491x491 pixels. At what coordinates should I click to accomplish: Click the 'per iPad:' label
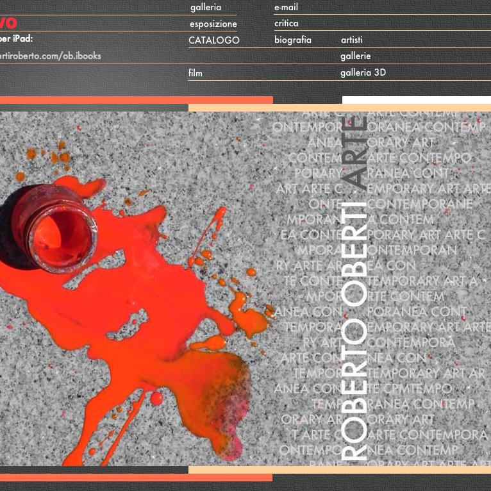16,39
